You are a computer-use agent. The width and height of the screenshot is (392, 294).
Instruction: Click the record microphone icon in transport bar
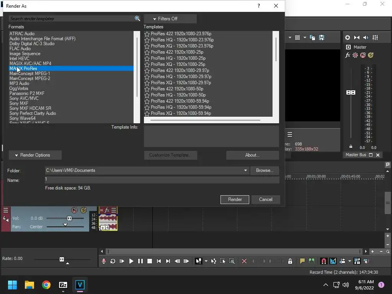[104, 261]
